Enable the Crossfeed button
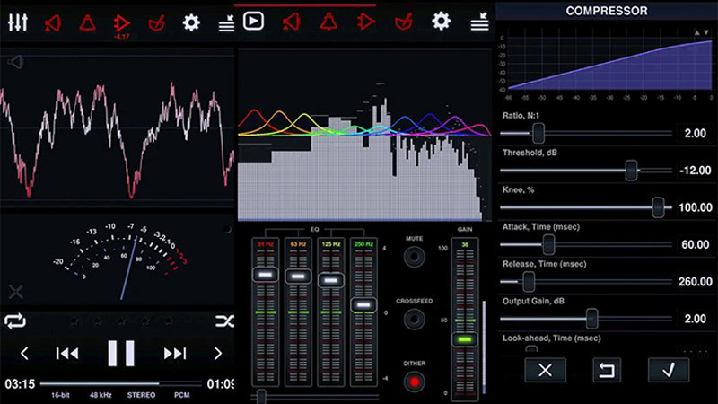This screenshot has height=404, width=718. point(414,319)
